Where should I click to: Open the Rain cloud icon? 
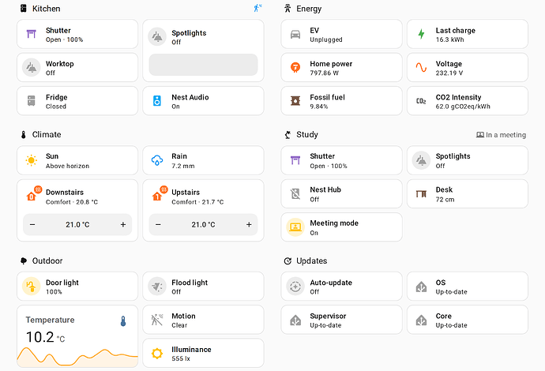(157, 160)
